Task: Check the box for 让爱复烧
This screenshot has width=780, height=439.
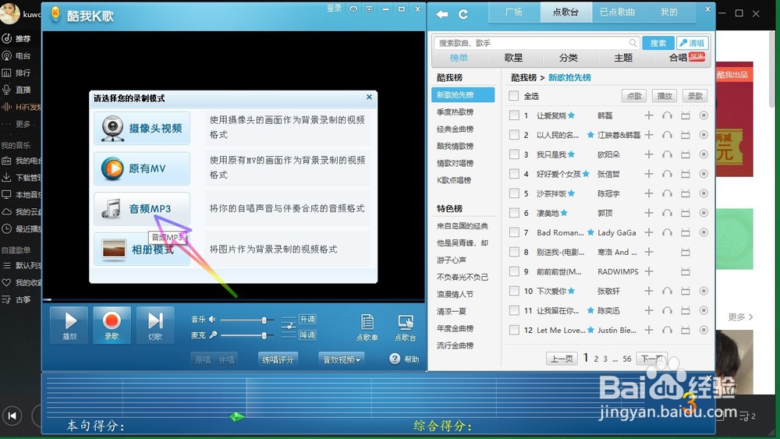Action: pyautogui.click(x=514, y=115)
